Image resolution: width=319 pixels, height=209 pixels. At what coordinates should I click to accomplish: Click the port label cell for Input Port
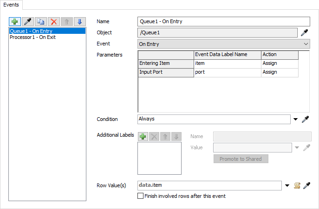point(227,72)
